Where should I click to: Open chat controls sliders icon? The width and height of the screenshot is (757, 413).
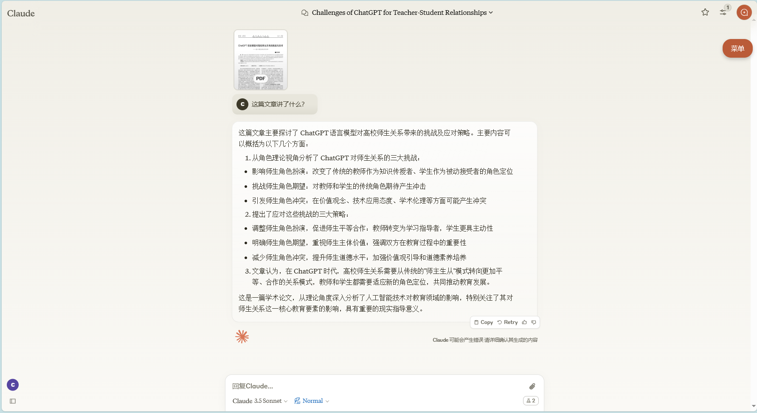click(723, 13)
